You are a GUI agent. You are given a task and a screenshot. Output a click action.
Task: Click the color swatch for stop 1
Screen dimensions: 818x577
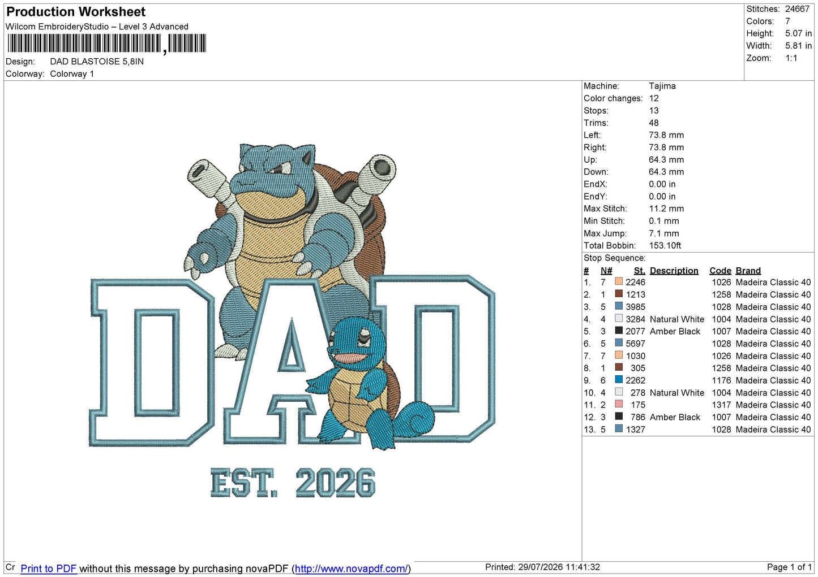pos(619,281)
